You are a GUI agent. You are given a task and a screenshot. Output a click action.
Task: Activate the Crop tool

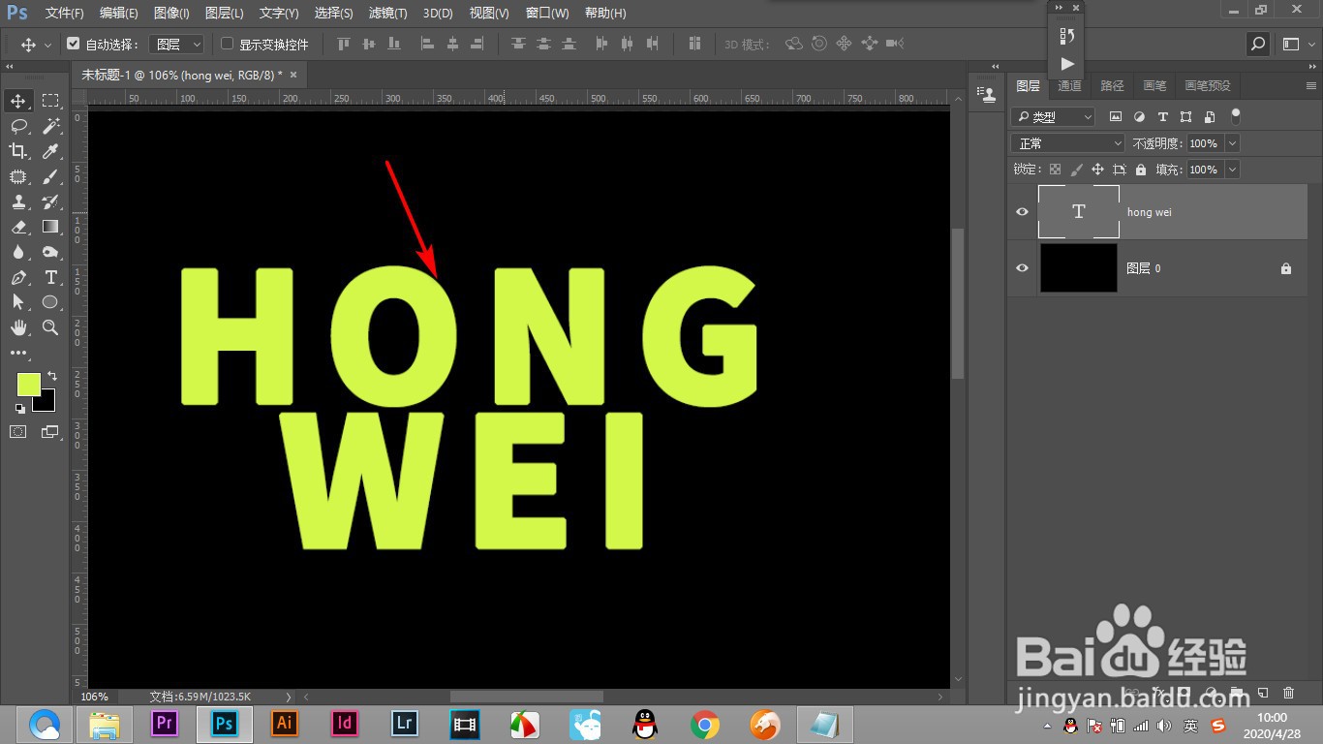click(19, 151)
